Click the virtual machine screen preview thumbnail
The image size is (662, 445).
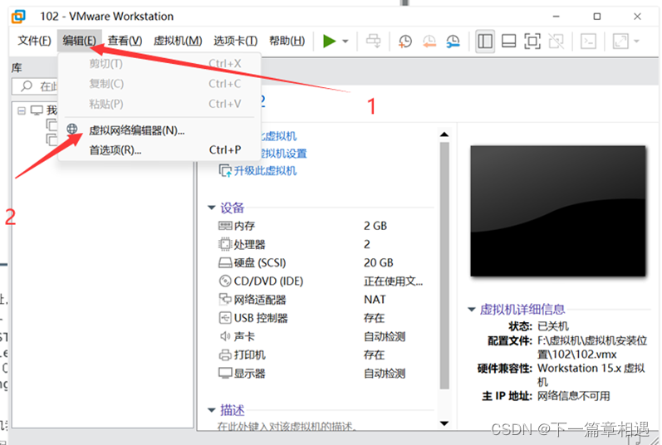click(x=557, y=211)
